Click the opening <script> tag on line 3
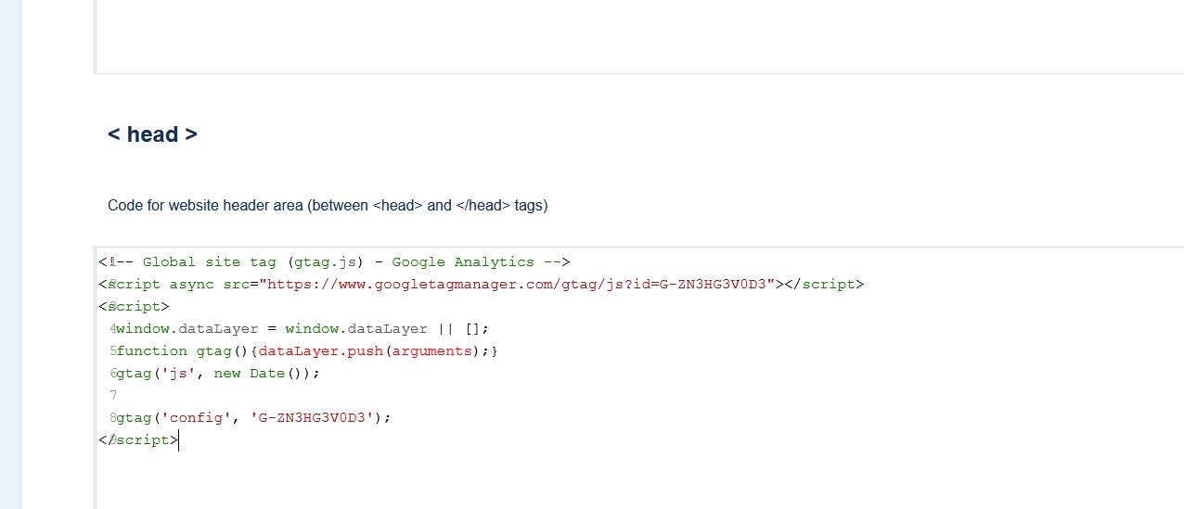Screen dimensions: 1184x509 134,307
